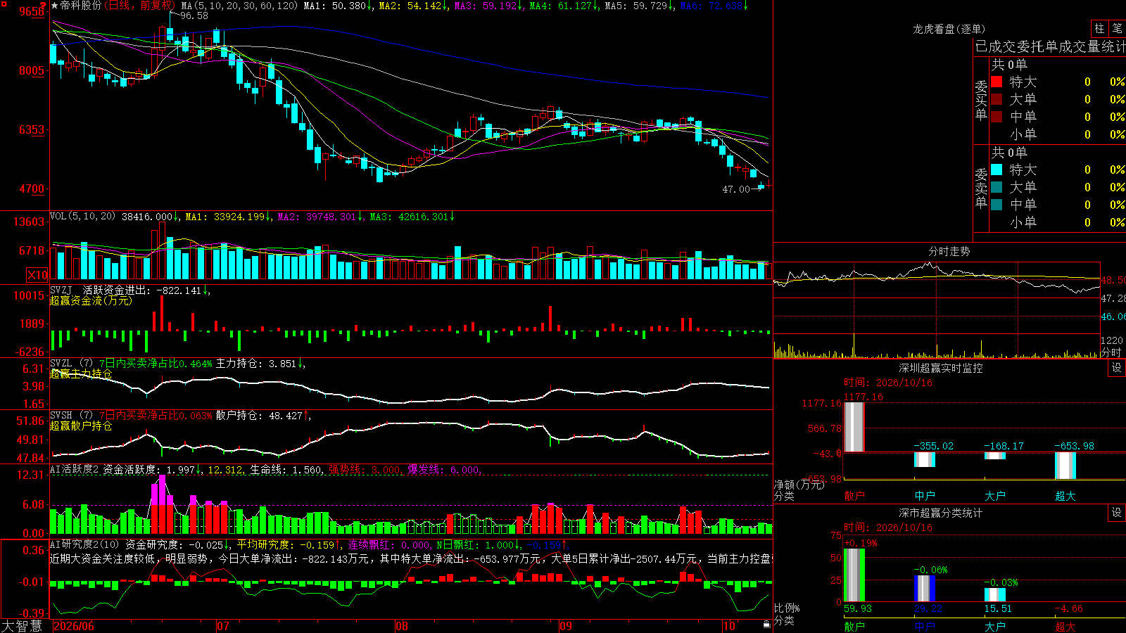Click the 帝科股份 stock name
Image resolution: width=1126 pixels, height=633 pixels.
click(x=81, y=6)
